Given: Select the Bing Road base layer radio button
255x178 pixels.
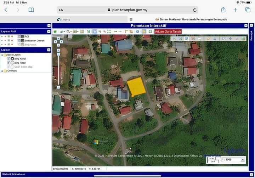Looking at the screenshot, I should tap(12, 63).
